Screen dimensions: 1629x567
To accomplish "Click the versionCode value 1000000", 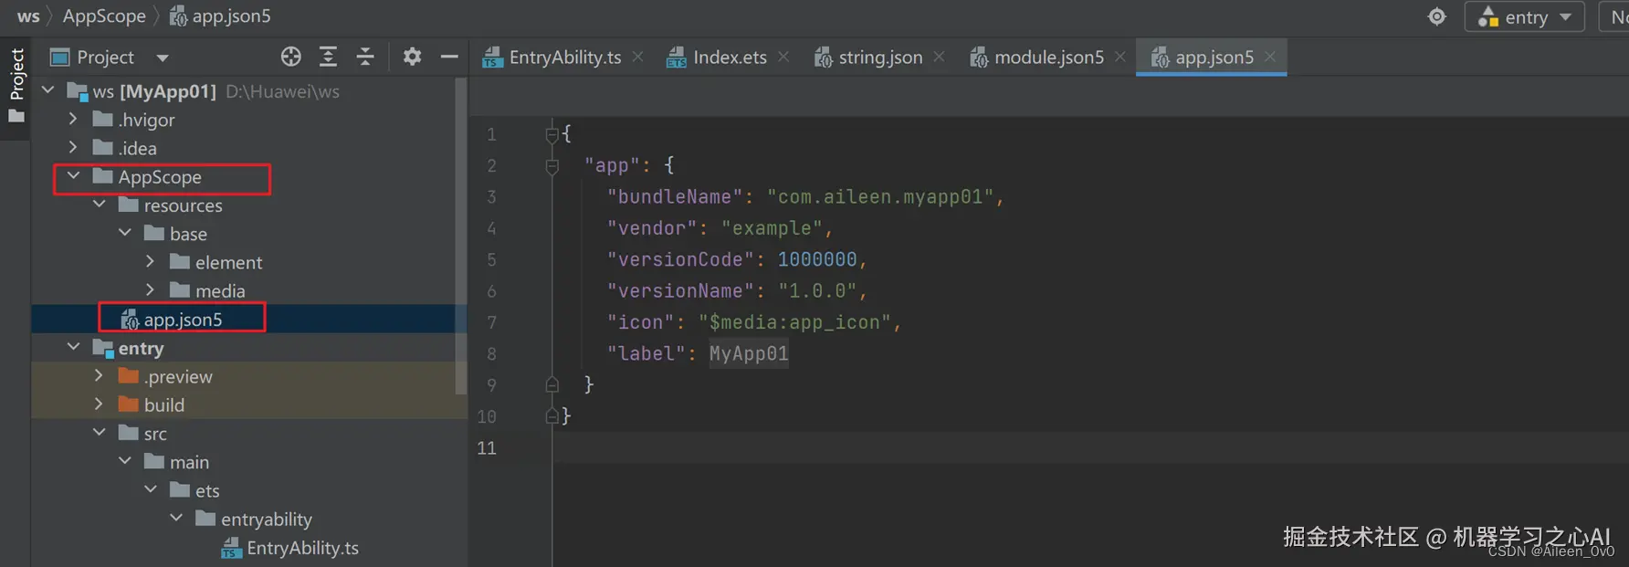I will click(817, 259).
